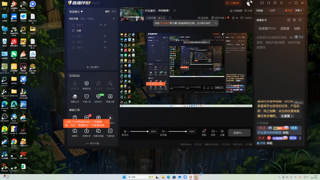Mute the microphone via its icon
The image size is (320, 180).
click(x=125, y=132)
